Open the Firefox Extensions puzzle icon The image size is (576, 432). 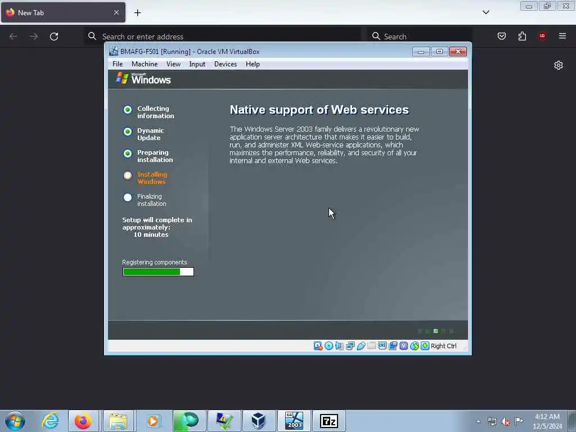522,36
